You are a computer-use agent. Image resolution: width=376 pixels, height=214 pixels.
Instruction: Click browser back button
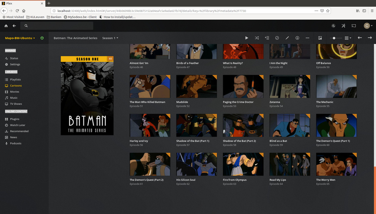(4, 11)
